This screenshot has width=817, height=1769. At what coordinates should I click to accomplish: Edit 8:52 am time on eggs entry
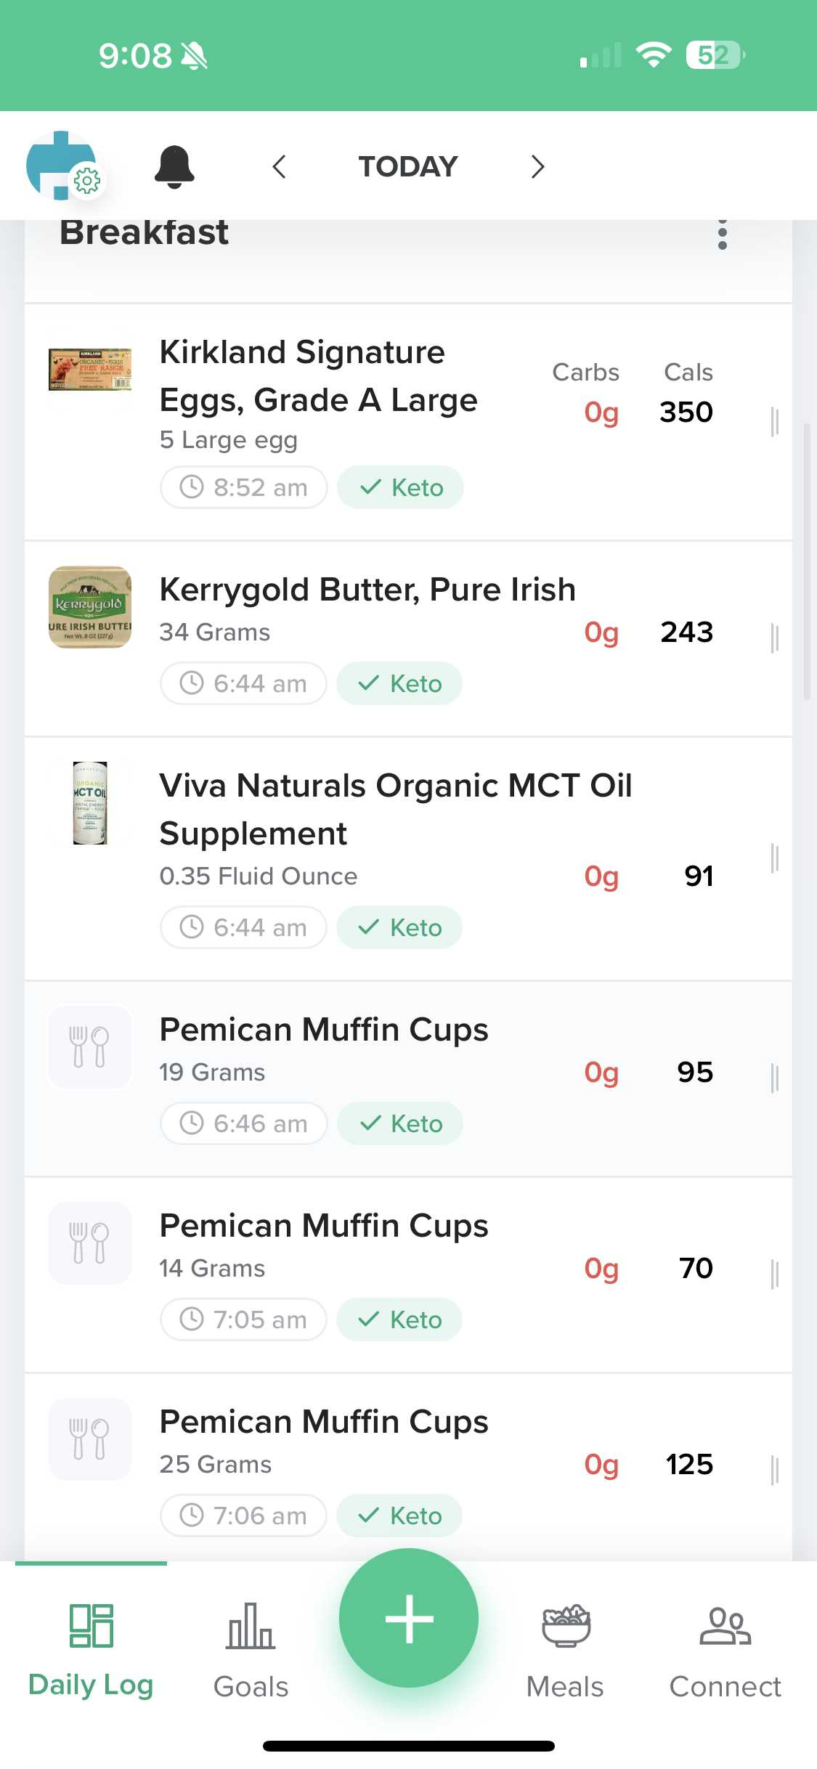click(244, 487)
